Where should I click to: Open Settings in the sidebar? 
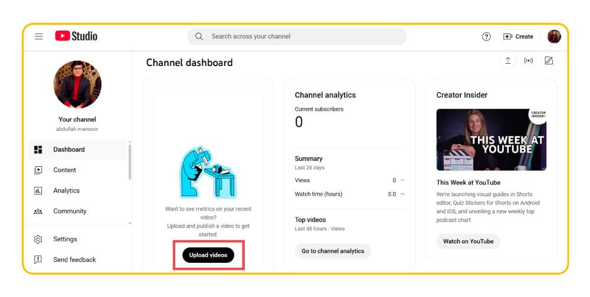tap(77, 239)
